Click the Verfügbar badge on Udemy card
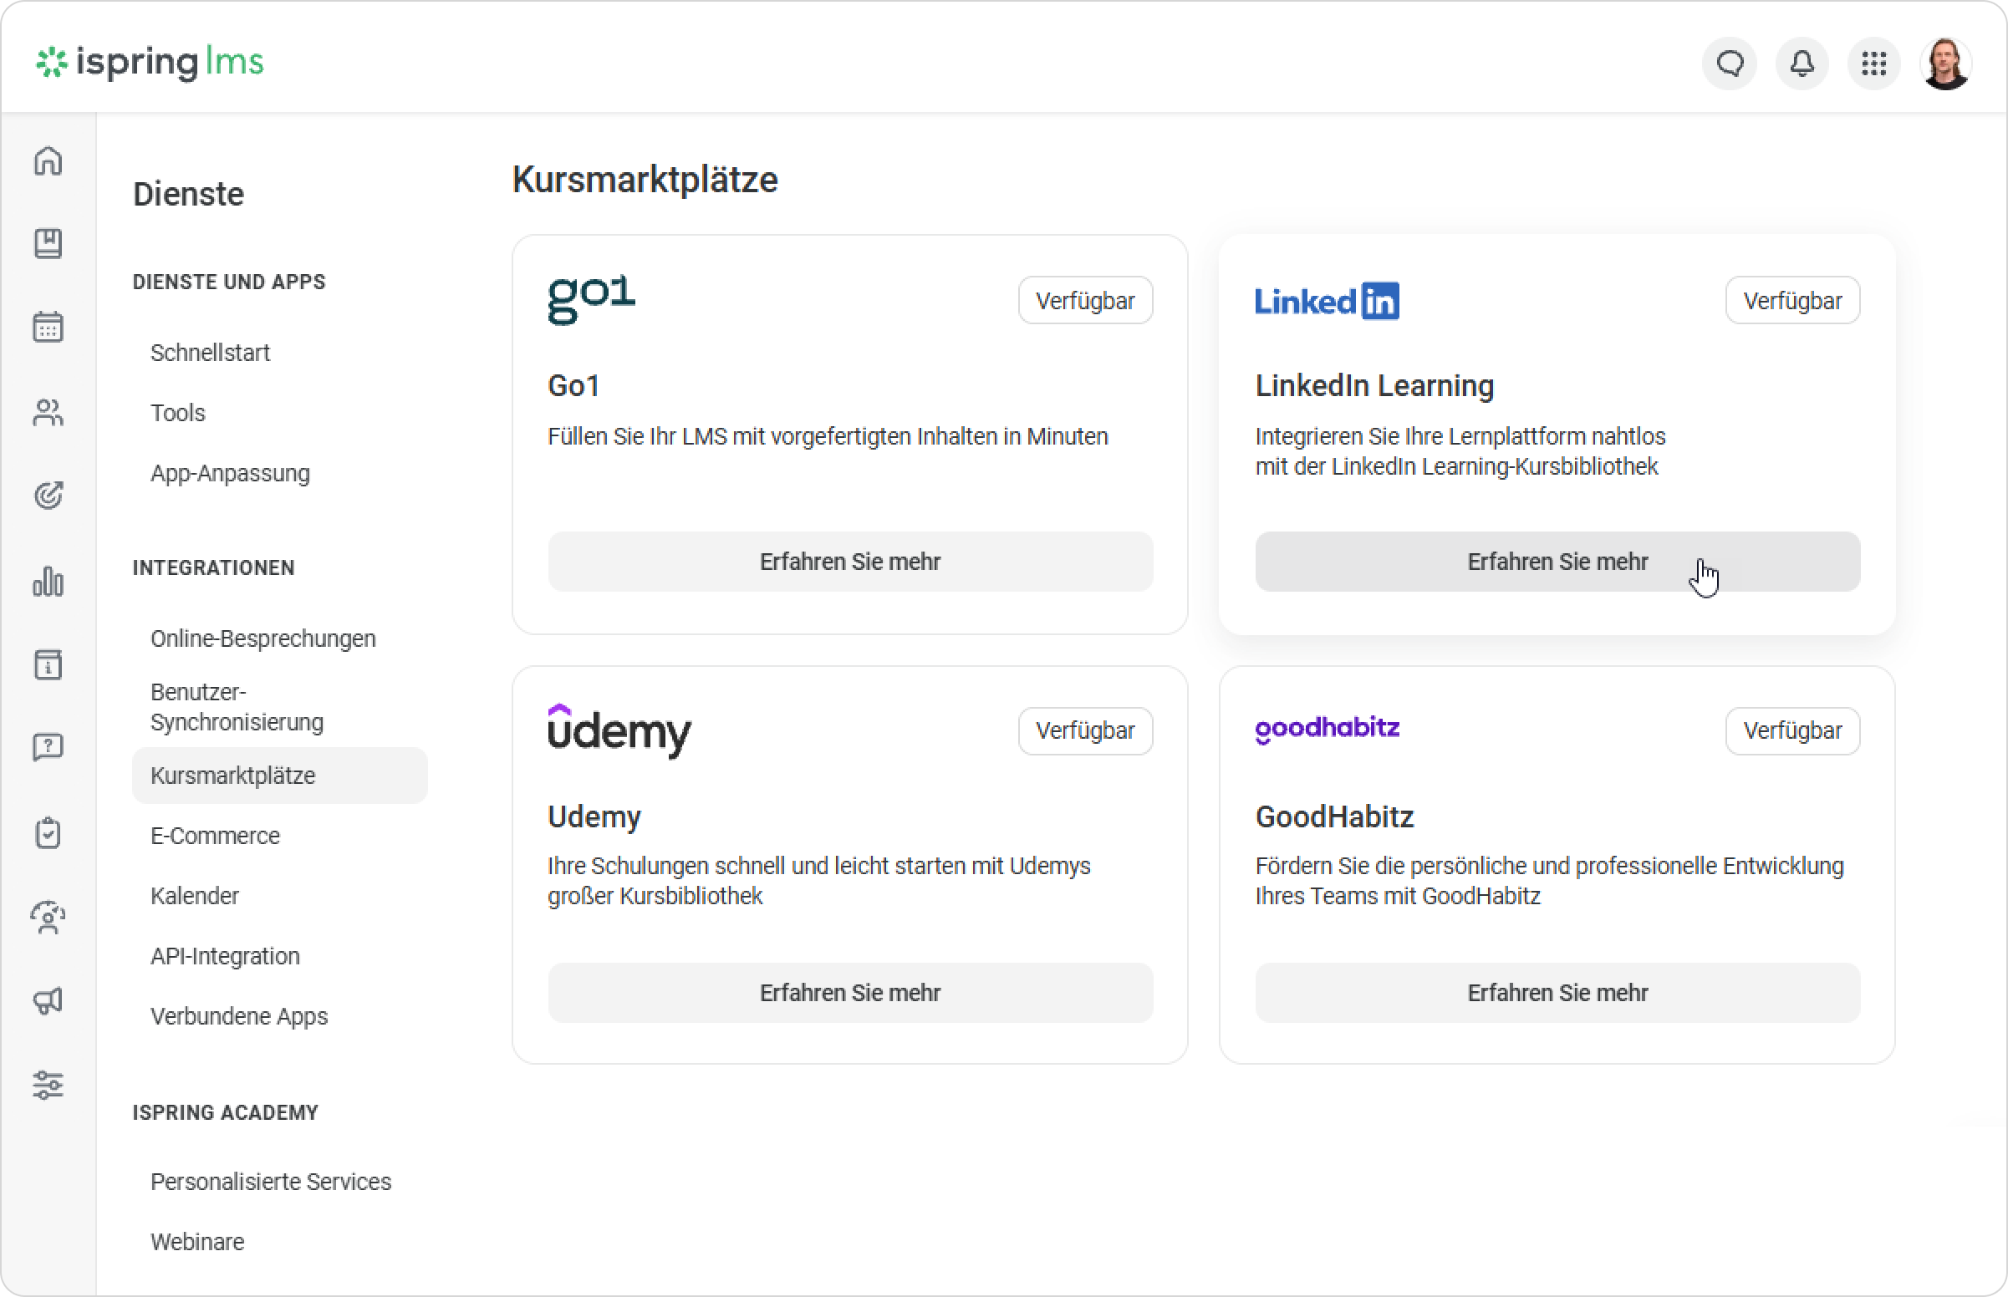Image resolution: width=2008 pixels, height=1297 pixels. pos(1086,731)
